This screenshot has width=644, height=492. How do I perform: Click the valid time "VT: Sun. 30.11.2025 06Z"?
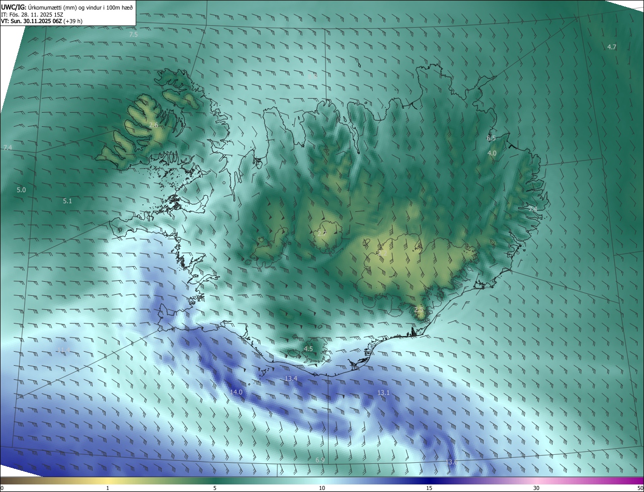[31, 22]
